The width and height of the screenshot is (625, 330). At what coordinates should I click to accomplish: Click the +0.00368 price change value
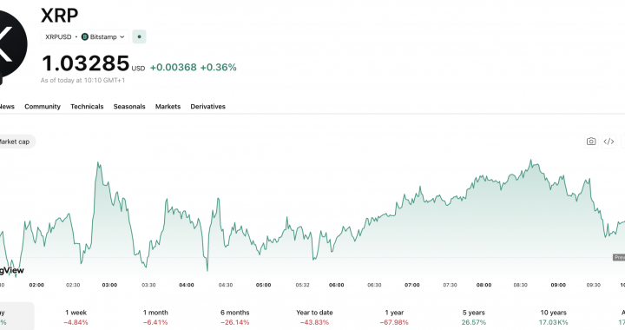174,67
